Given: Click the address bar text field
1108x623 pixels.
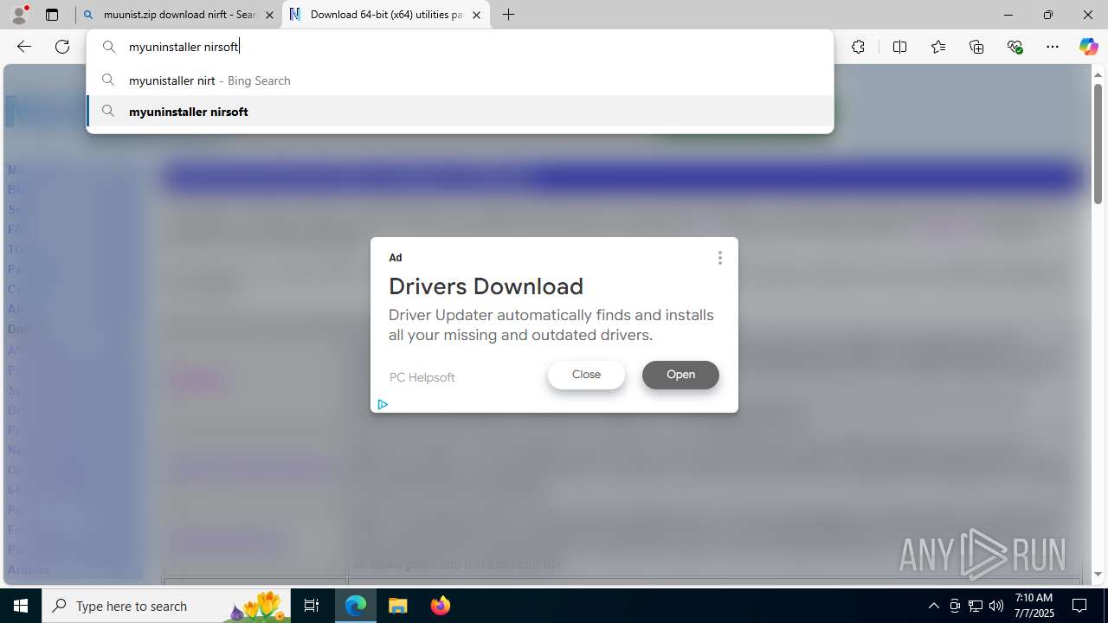Looking at the screenshot, I should tap(460, 47).
